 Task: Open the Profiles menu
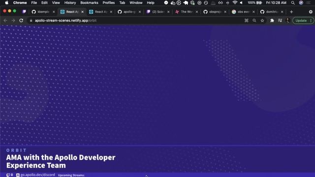[x=108, y=2]
